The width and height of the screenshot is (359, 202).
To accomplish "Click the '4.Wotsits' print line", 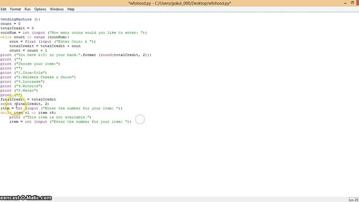I will pyautogui.click(x=21, y=86).
